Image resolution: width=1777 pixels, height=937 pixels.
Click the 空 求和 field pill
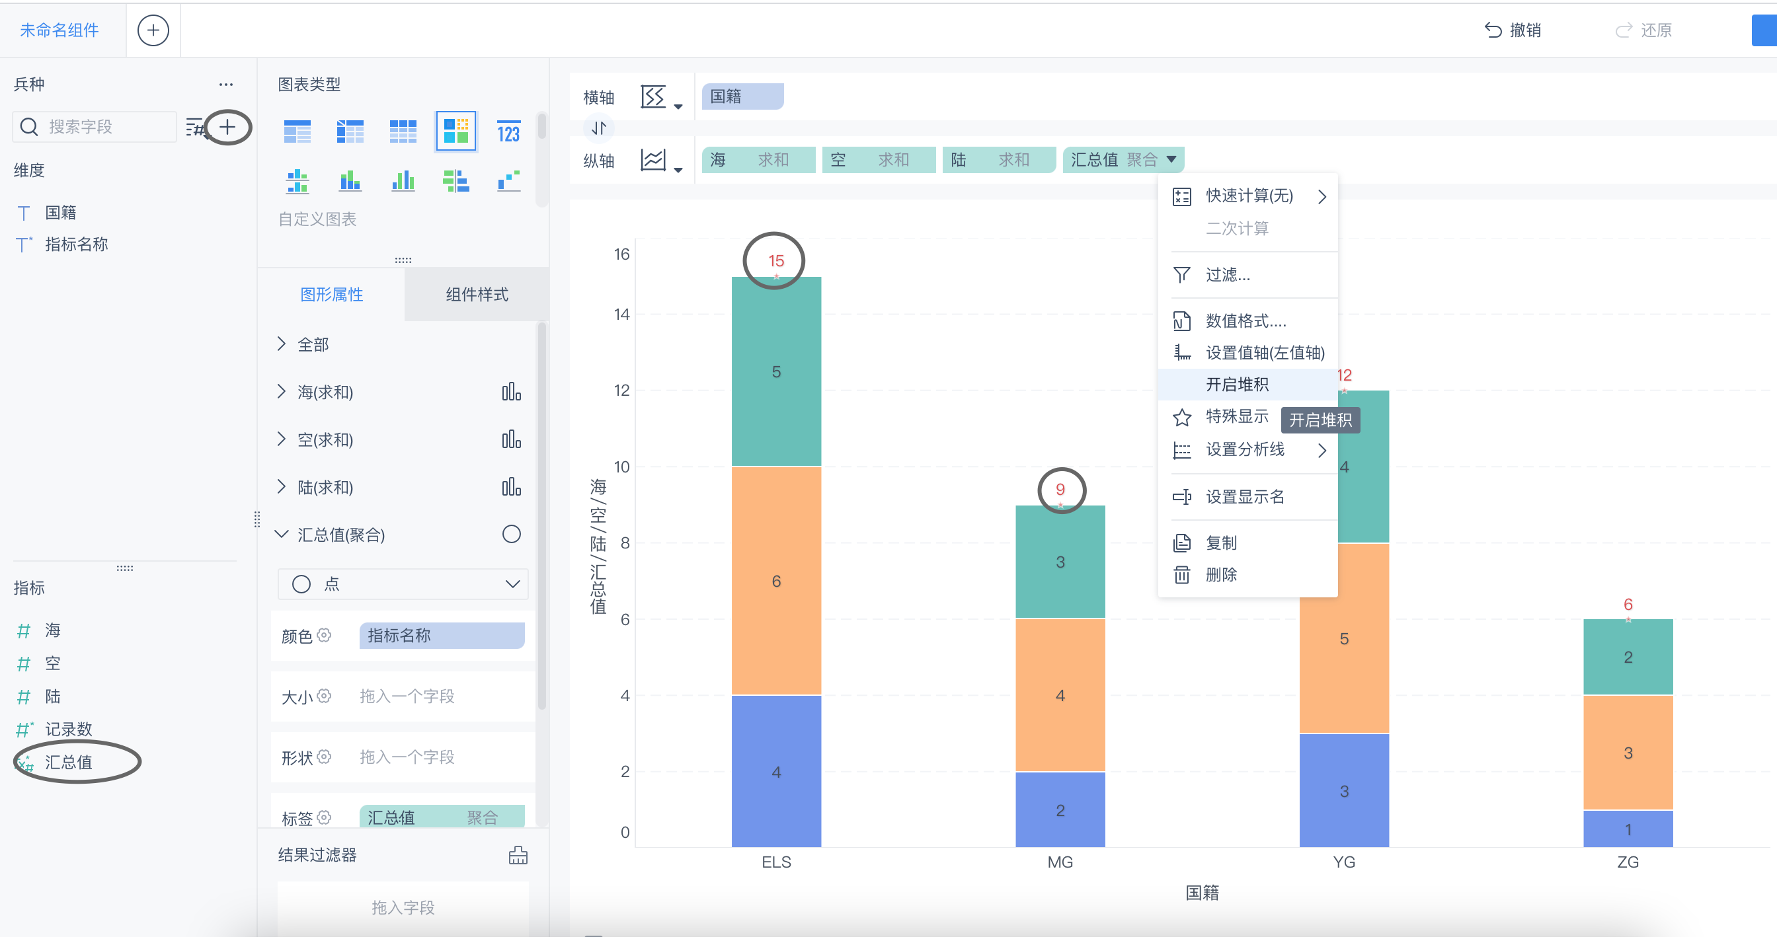tap(879, 160)
